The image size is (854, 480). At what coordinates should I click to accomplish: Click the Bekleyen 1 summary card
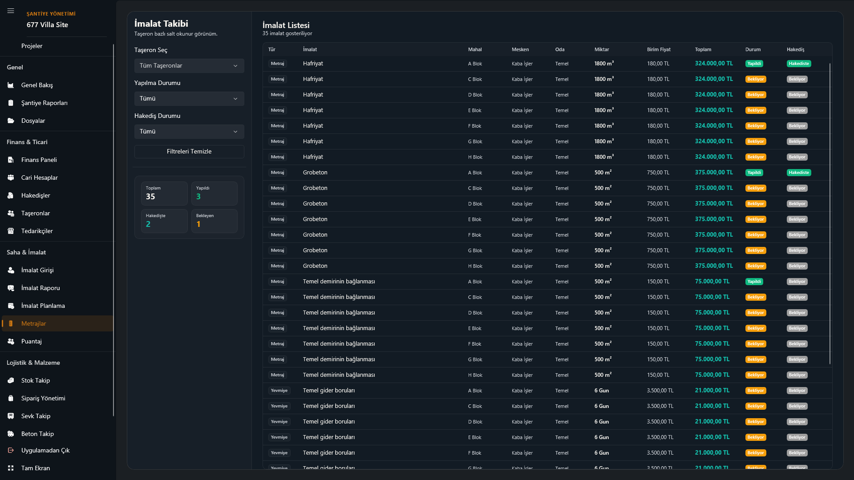pyautogui.click(x=215, y=221)
